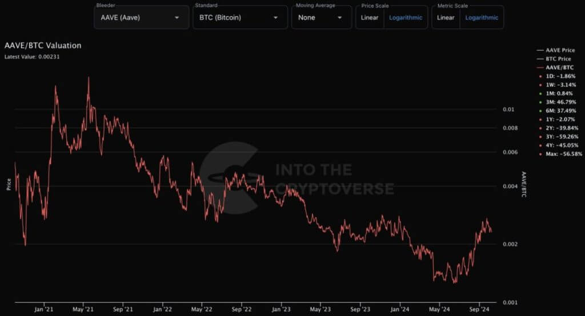Click the 3M: 46.79% legend item
Screen dimensions: 585x316
tap(558, 102)
